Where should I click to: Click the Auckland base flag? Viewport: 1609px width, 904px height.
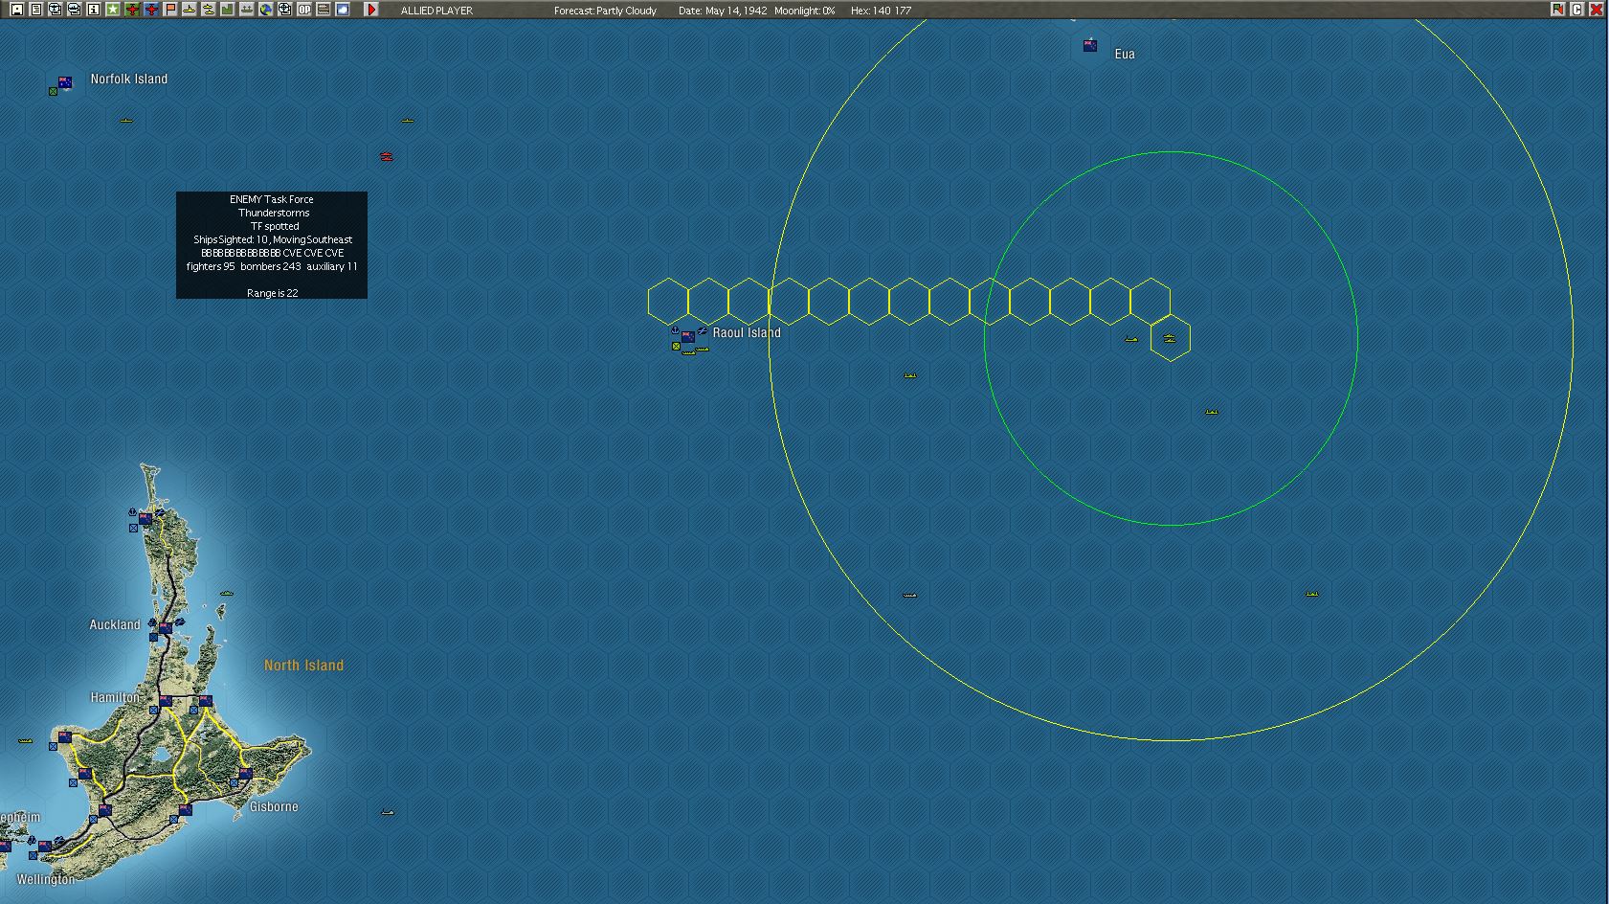point(165,628)
